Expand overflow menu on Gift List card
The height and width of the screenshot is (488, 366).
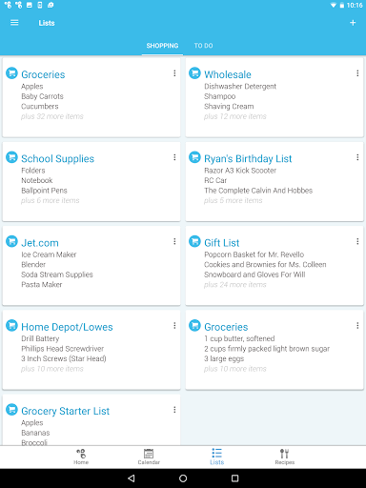click(x=357, y=241)
